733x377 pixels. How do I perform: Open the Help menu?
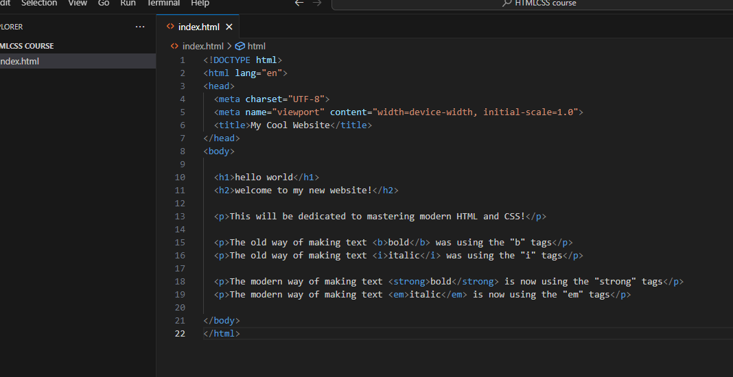click(x=200, y=3)
